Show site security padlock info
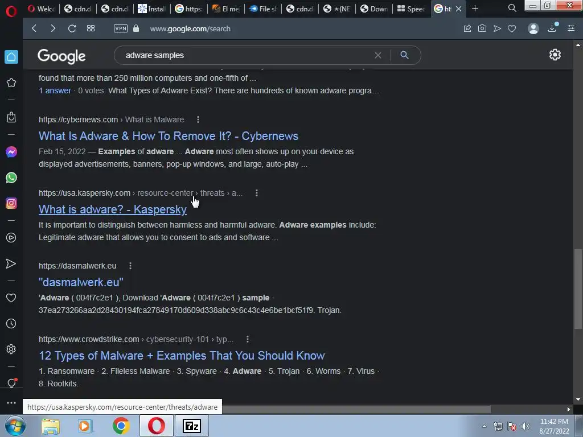The height and width of the screenshot is (437, 583). (136, 28)
